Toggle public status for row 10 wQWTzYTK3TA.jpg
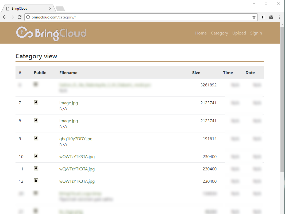This screenshot has height=214, width=285. pos(36,156)
